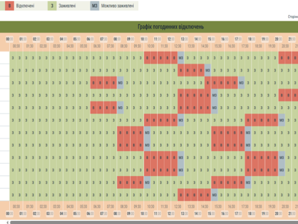298x224 pixels.
Task: Click the scrollbar left arrow at bottom
Action: pos(6,222)
